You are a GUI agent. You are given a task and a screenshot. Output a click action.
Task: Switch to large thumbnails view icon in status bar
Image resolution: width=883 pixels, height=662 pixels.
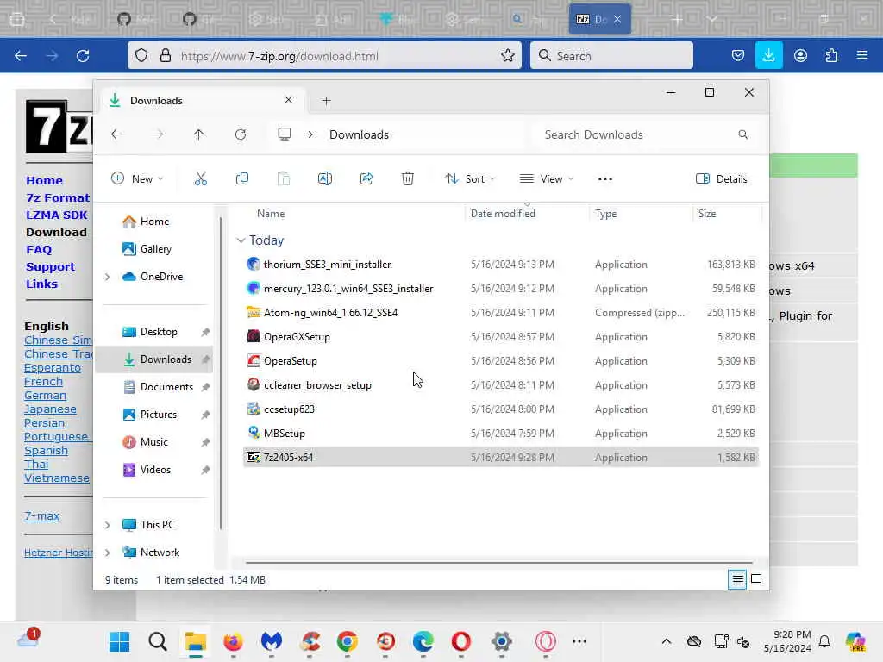tap(756, 579)
